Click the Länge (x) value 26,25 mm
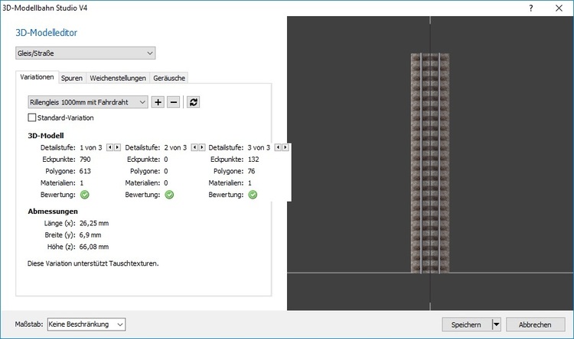Viewport: 574px width, 339px height. 94,223
